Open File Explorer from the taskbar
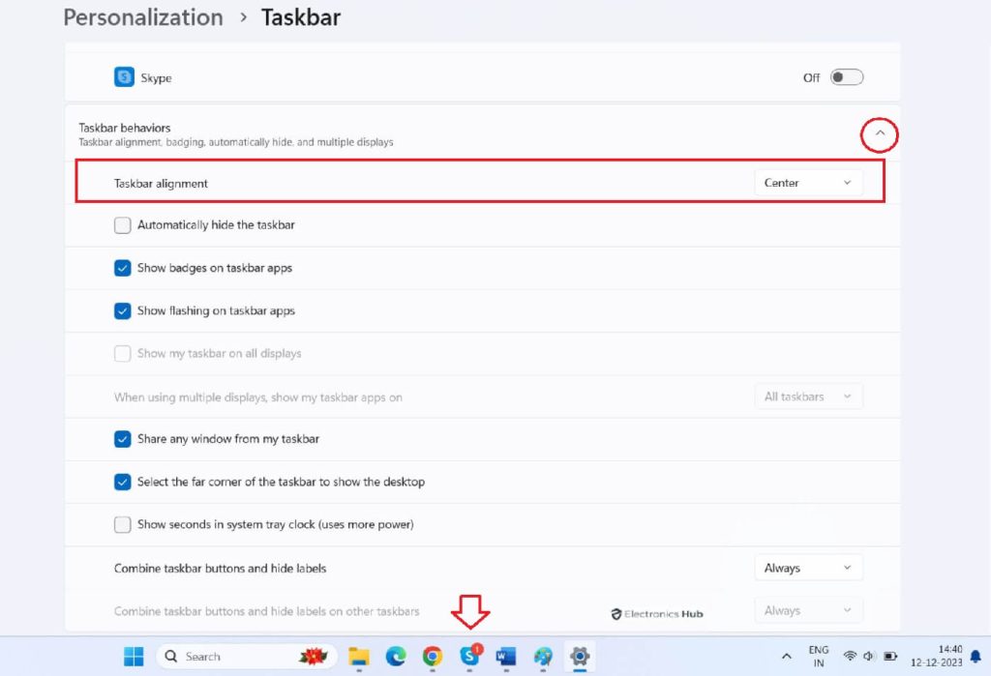This screenshot has width=991, height=676. [359, 656]
